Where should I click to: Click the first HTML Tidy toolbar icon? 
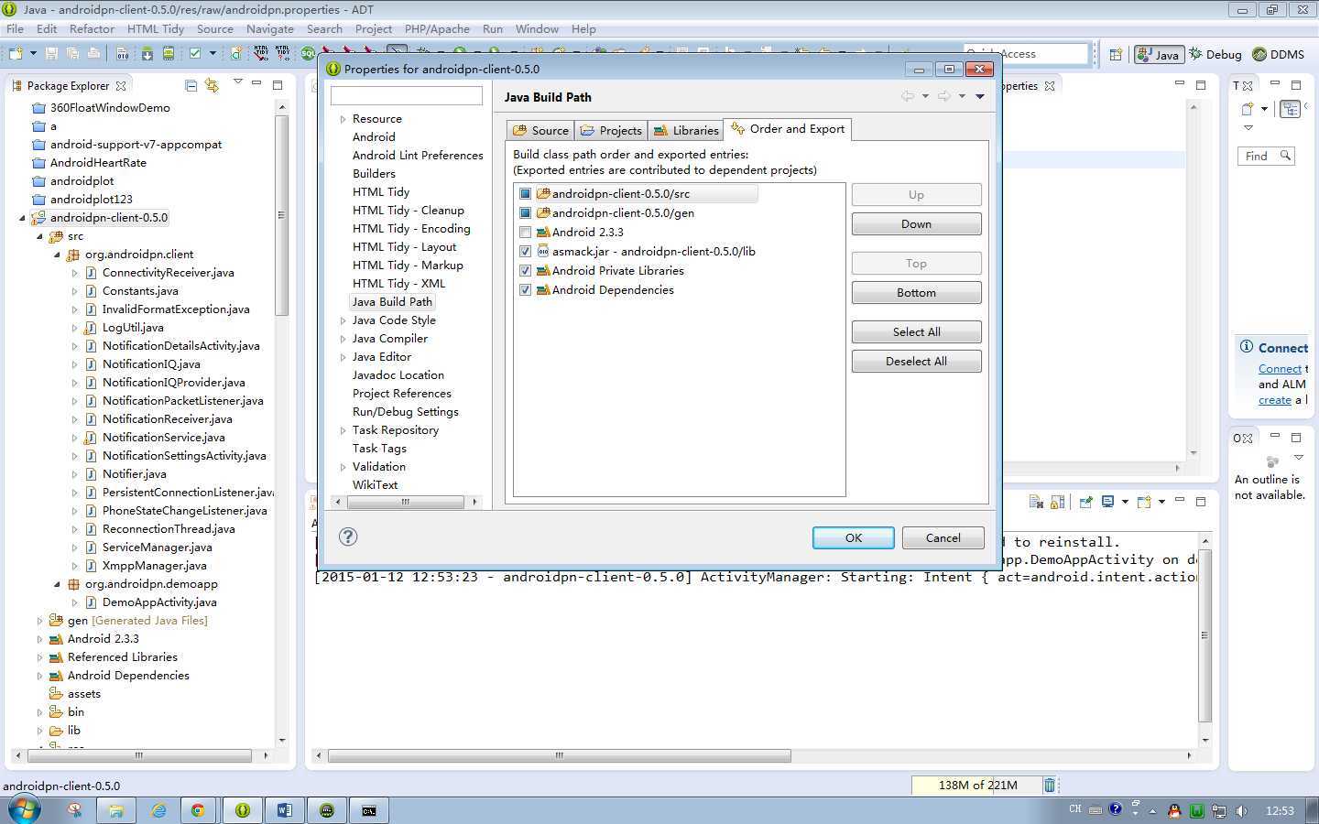(262, 53)
